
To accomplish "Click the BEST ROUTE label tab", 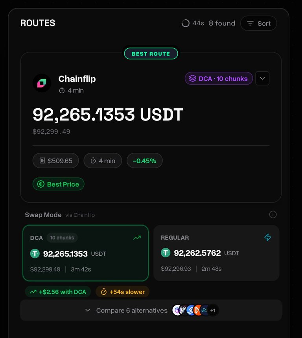I will pos(151,54).
